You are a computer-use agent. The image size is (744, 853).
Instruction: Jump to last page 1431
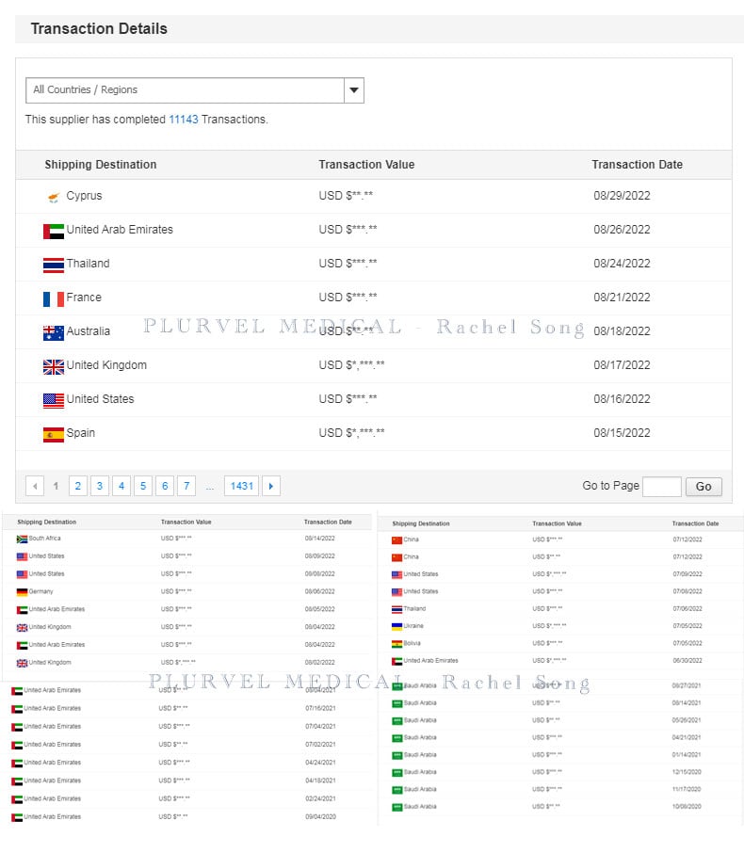click(242, 486)
